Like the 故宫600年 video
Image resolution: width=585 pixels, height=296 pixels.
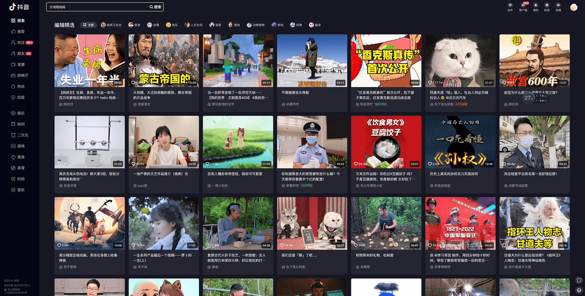coord(504,82)
